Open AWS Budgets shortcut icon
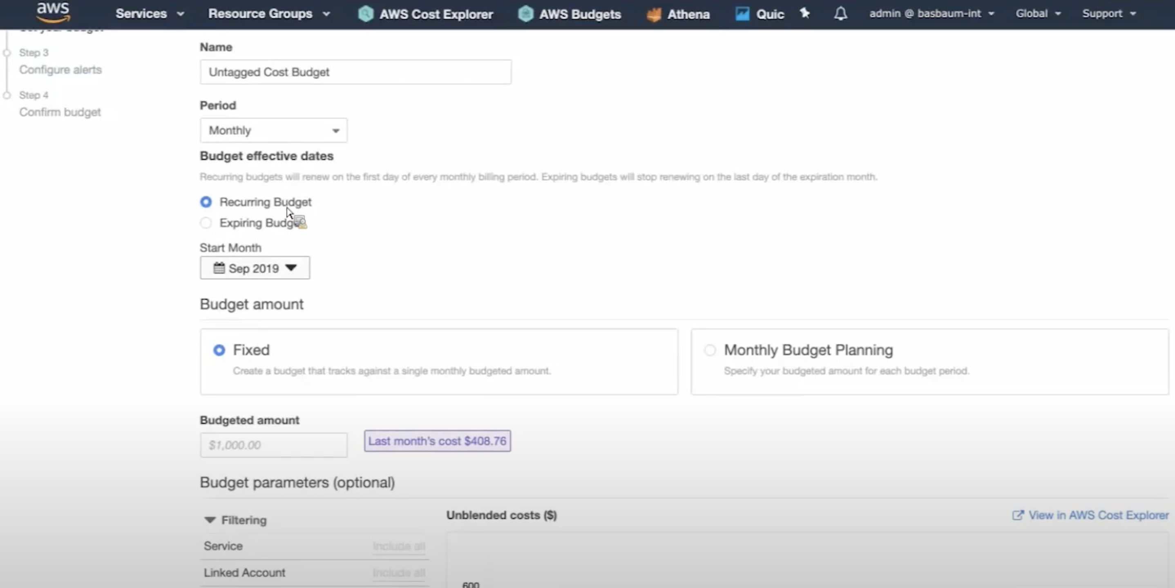Image resolution: width=1175 pixels, height=588 pixels. (x=525, y=13)
